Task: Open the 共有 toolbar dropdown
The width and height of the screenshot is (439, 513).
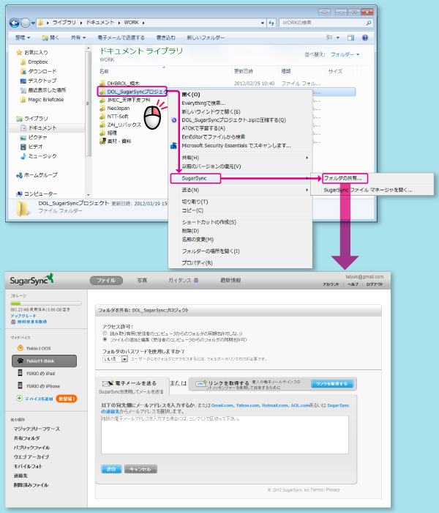Action: 78,37
